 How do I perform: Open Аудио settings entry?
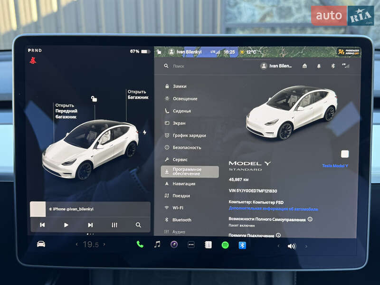175,232
